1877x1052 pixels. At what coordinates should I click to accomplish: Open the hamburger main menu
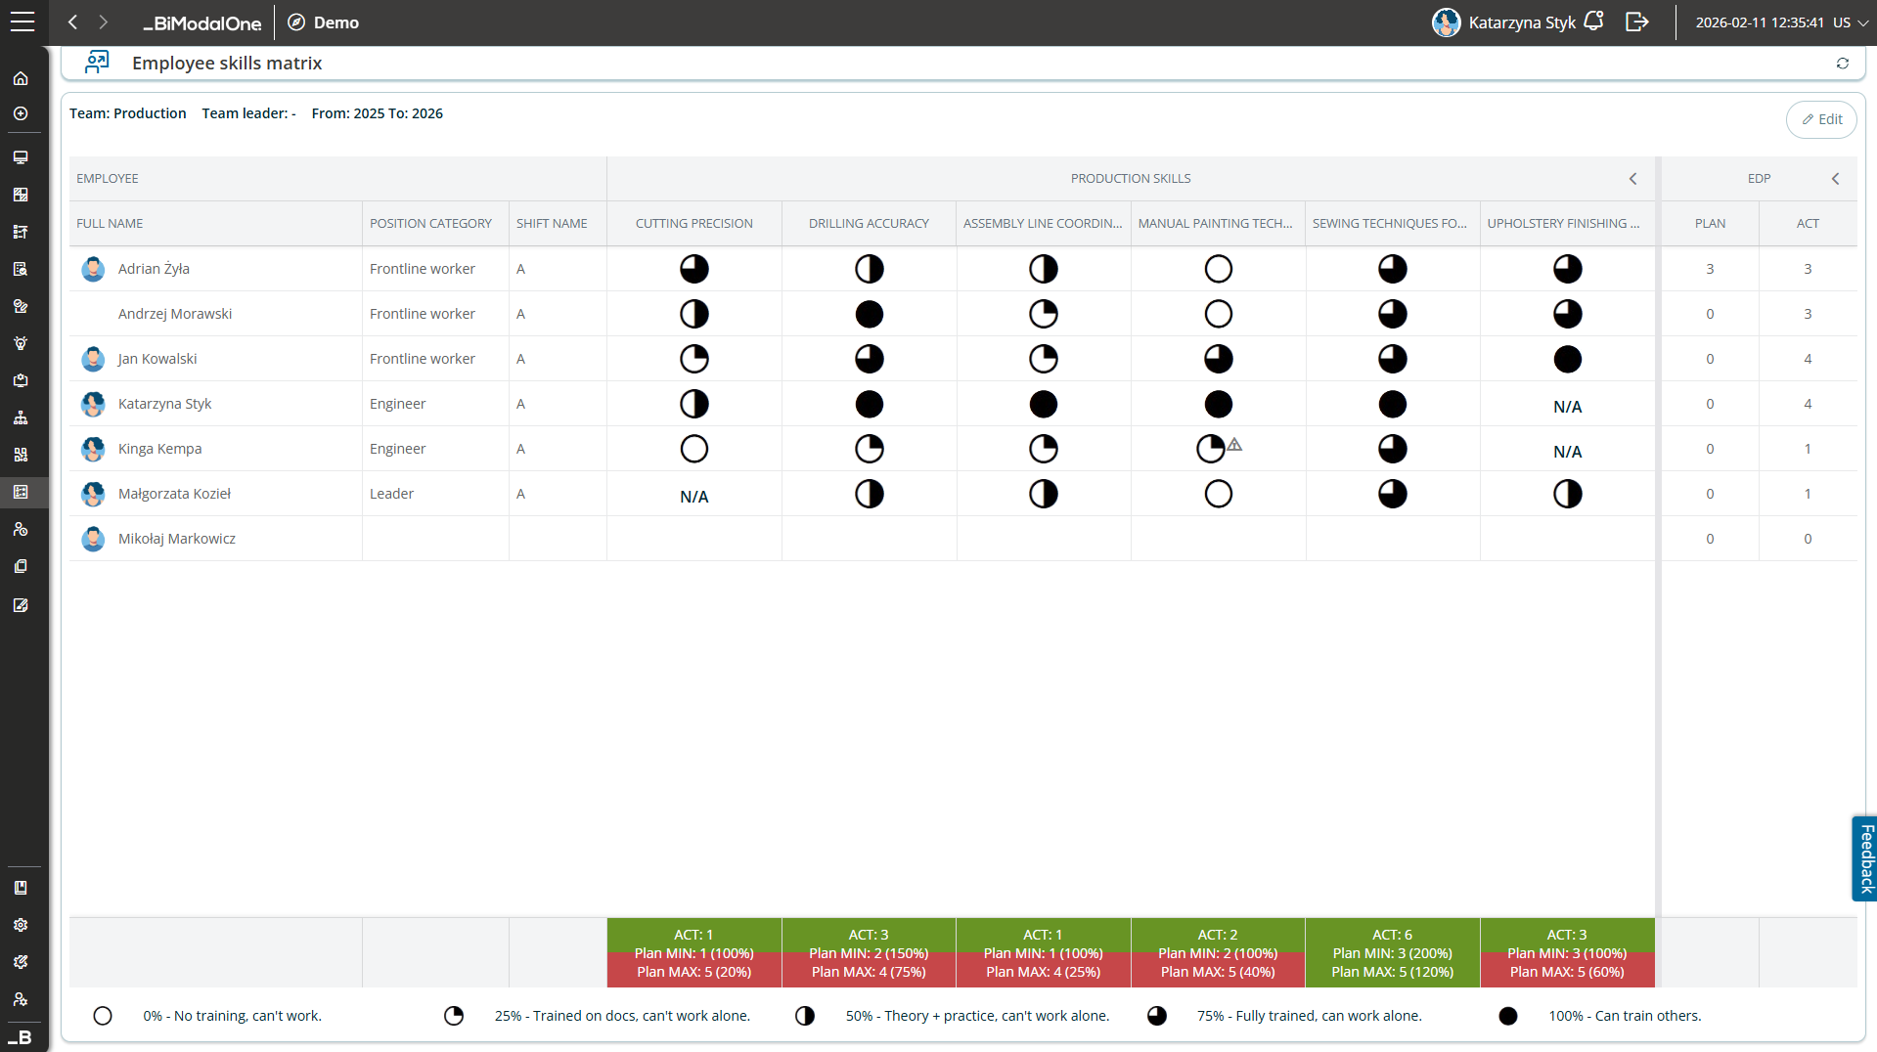tap(22, 22)
